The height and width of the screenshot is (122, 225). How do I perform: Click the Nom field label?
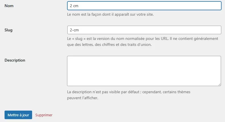pyautogui.click(x=9, y=6)
